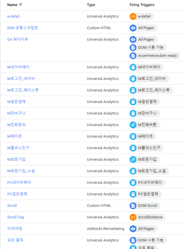The width and height of the screenshot is (184, 249).
Task: Open the M전화문의 tag link
Action: coord(16,125)
